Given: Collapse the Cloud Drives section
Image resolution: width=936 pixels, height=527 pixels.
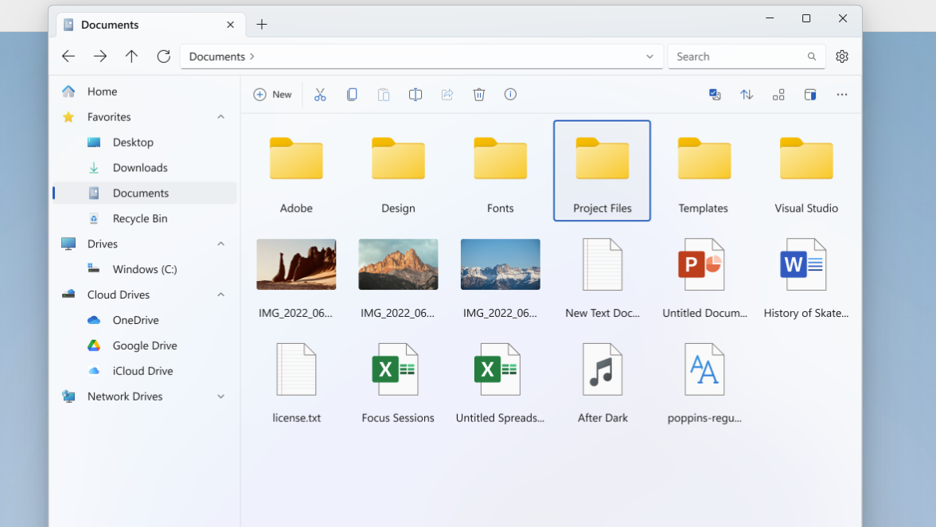Looking at the screenshot, I should [x=220, y=295].
